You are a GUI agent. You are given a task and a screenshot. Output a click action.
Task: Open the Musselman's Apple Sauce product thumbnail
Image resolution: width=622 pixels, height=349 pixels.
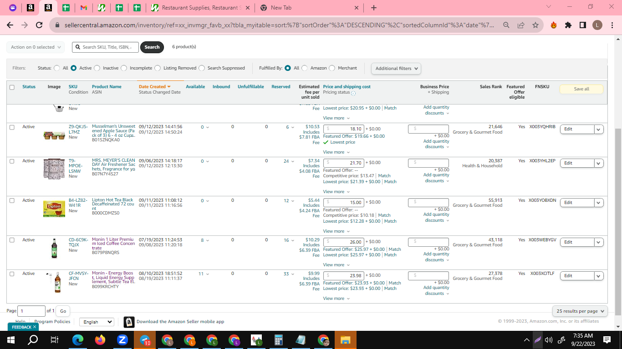[54, 135]
